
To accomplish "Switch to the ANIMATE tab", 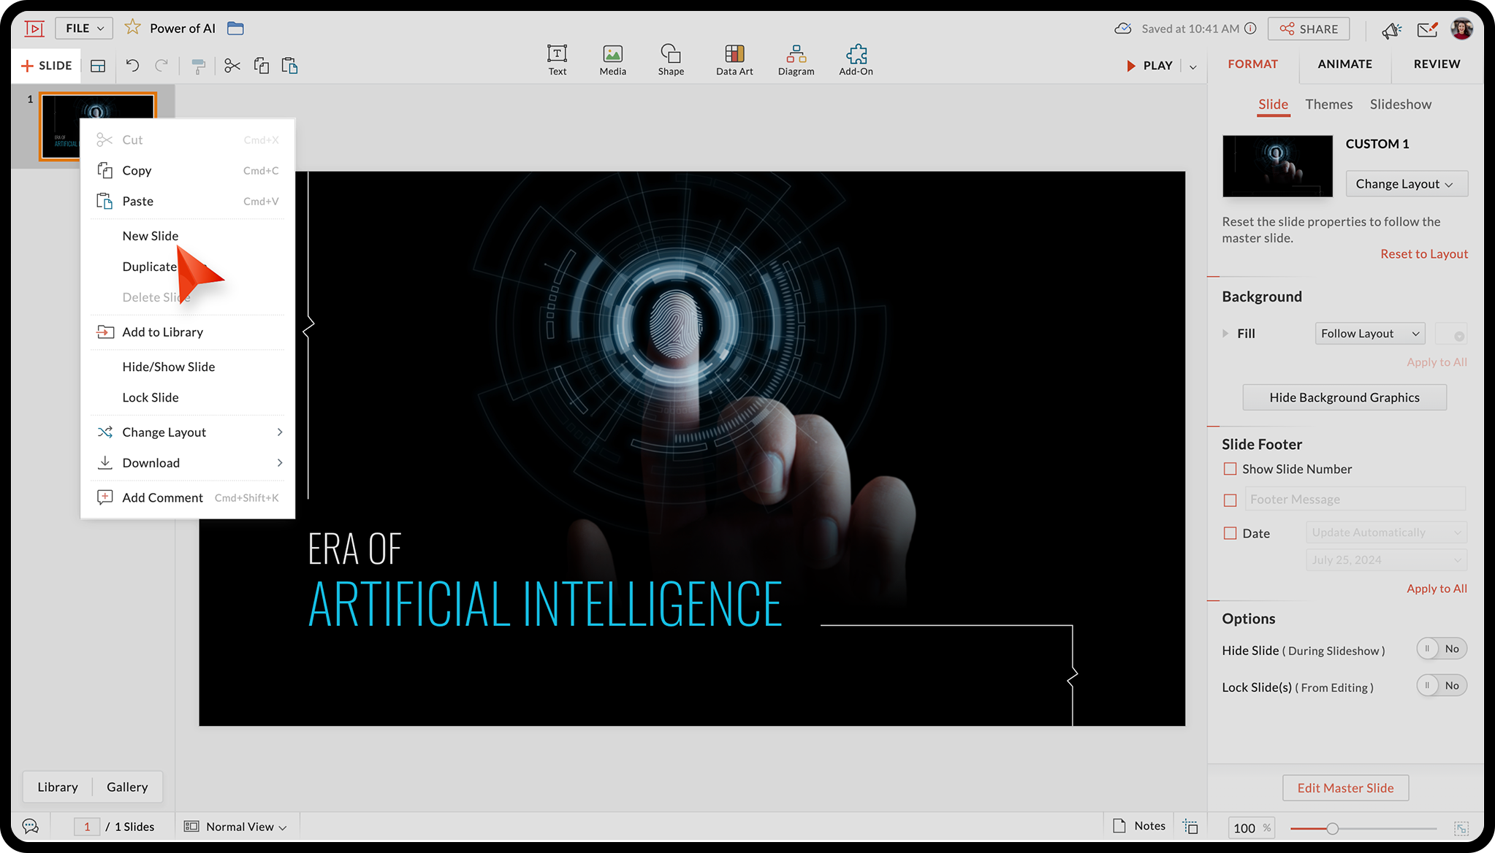I will (1344, 64).
